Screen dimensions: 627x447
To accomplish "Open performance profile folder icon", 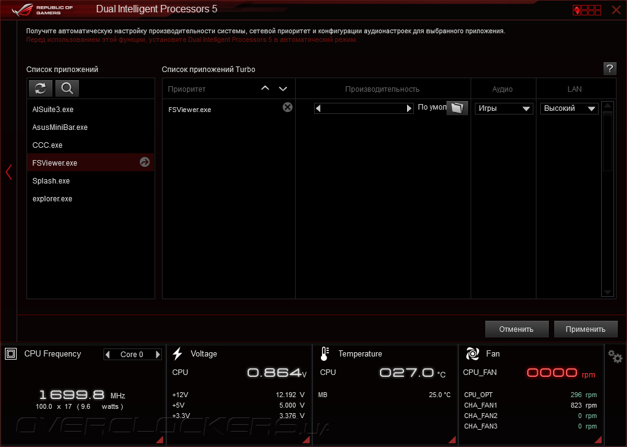I will [x=456, y=108].
